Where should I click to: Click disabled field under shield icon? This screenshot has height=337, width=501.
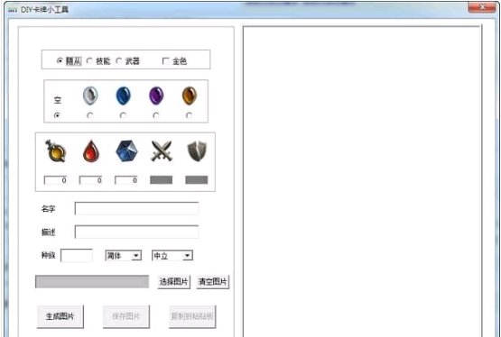(x=197, y=180)
